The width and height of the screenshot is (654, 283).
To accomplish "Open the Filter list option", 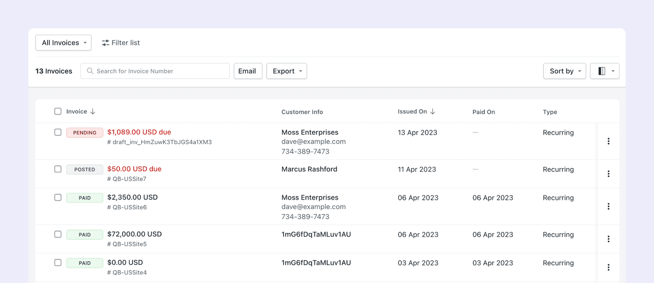I will (x=121, y=43).
